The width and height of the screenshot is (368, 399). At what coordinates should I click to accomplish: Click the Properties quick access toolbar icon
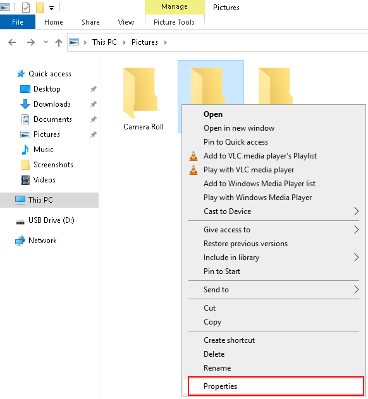[25, 8]
